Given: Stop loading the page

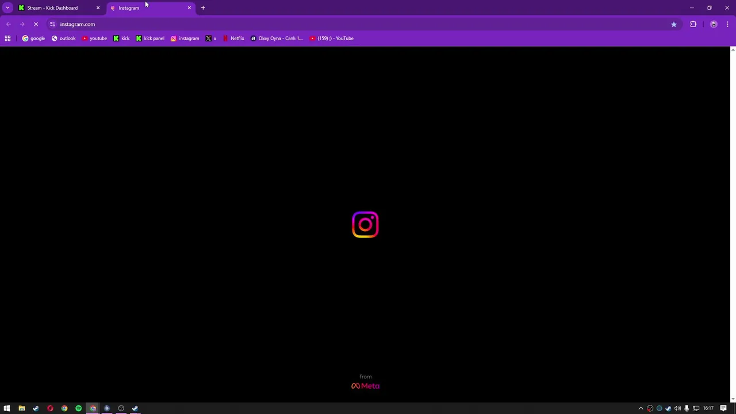Looking at the screenshot, I should 36,24.
